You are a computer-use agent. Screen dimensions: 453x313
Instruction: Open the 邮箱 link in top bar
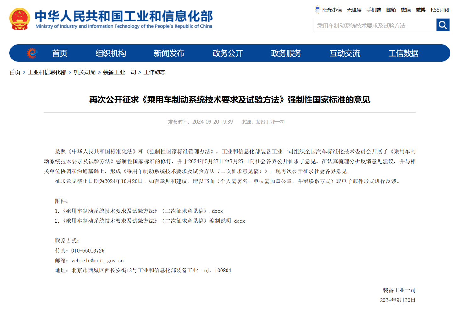pyautogui.click(x=391, y=10)
